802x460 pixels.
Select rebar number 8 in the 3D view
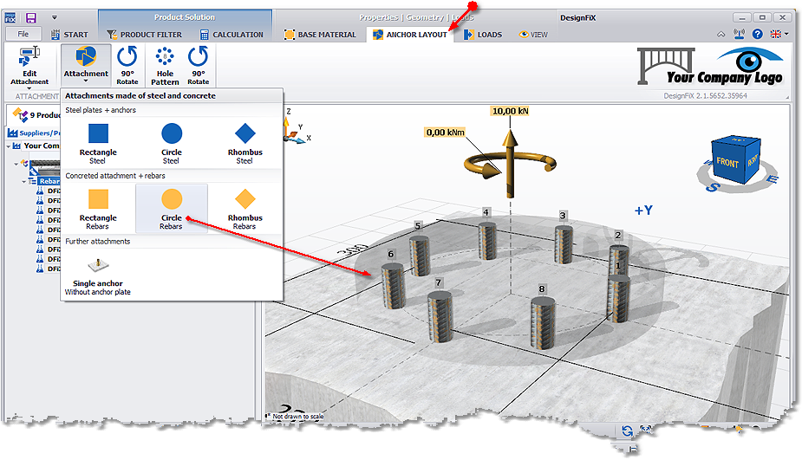(x=543, y=323)
